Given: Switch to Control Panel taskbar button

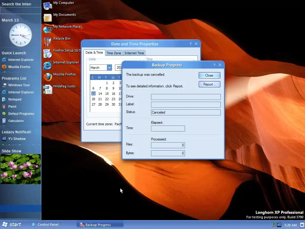Looking at the screenshot, I should [x=45, y=225].
